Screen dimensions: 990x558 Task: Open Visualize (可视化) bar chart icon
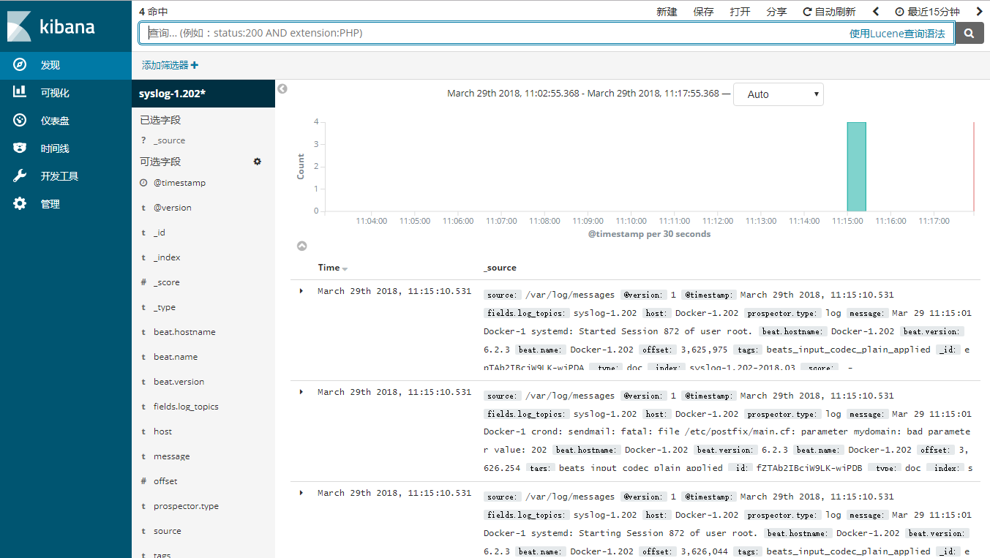tap(20, 93)
